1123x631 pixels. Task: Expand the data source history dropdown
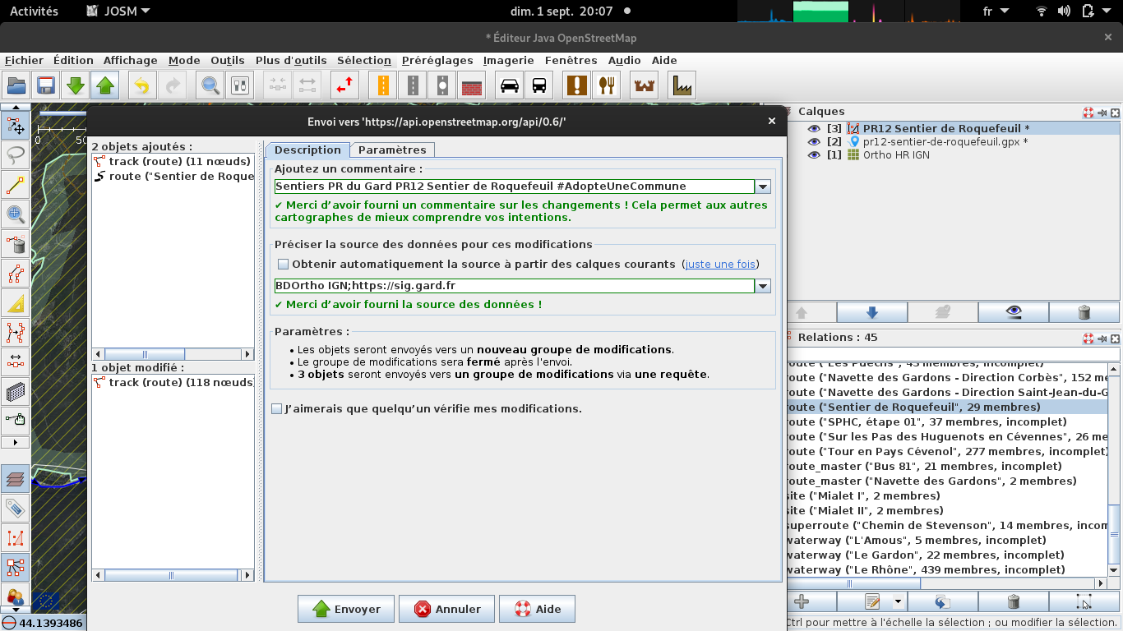764,286
